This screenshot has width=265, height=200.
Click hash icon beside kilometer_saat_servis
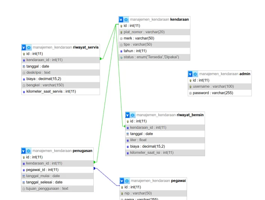point(24,92)
